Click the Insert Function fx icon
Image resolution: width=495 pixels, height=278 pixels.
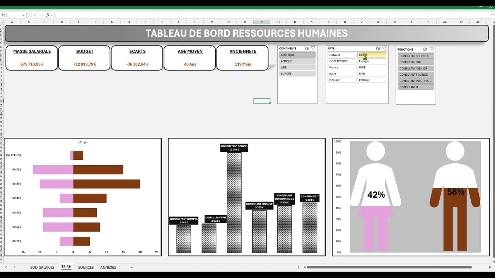(x=48, y=15)
